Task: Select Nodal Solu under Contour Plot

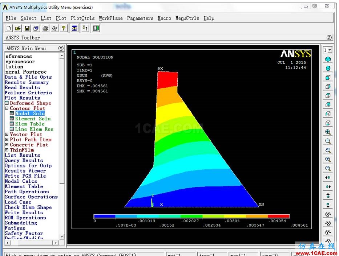Action: click(30, 113)
